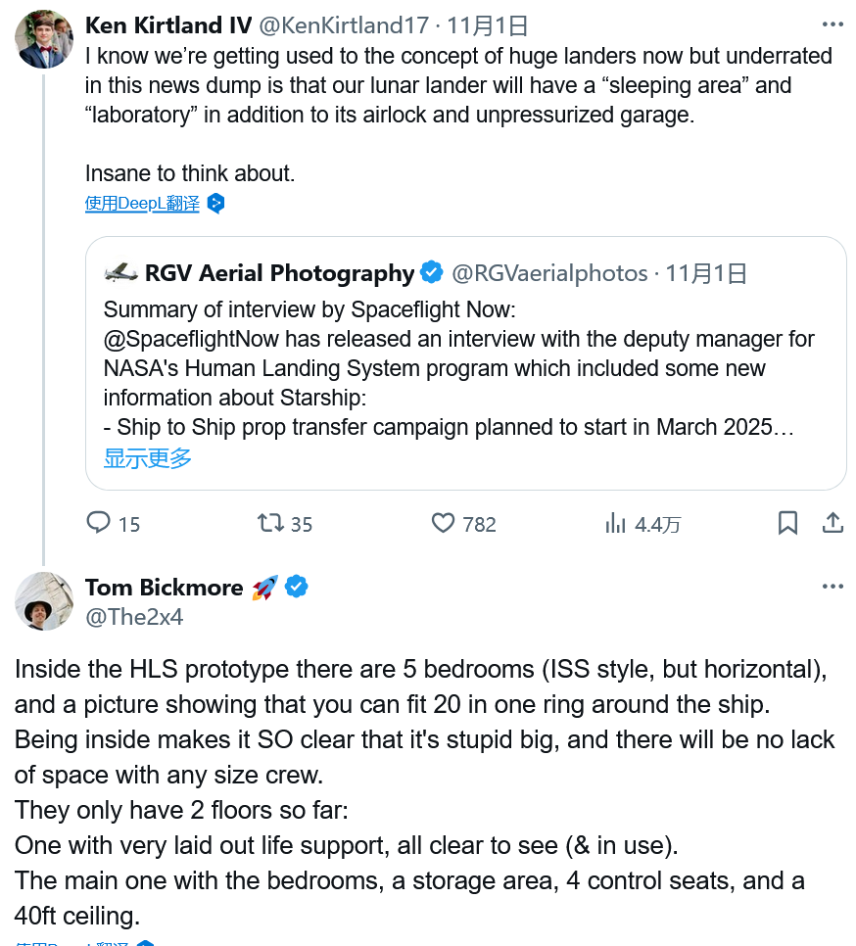The height and width of the screenshot is (946, 856).
Task: Open the @RGVaerialphotos handle
Action: coord(549,273)
